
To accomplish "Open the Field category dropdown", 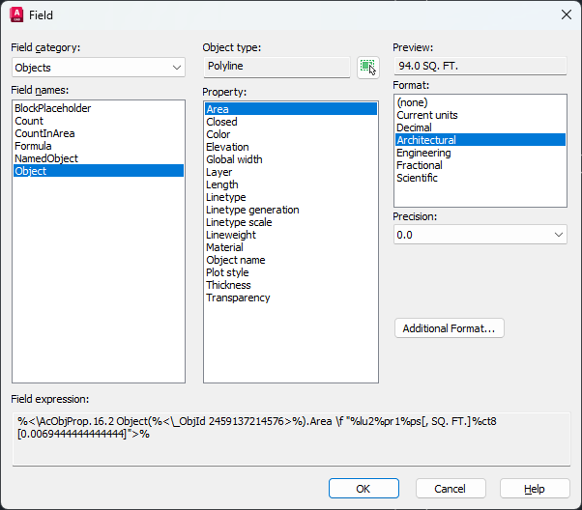I will click(99, 68).
